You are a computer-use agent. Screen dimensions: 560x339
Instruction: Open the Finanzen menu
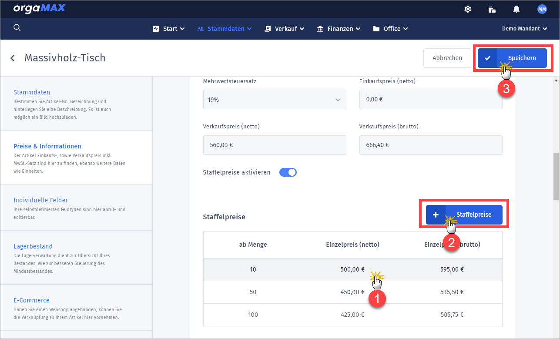point(339,29)
